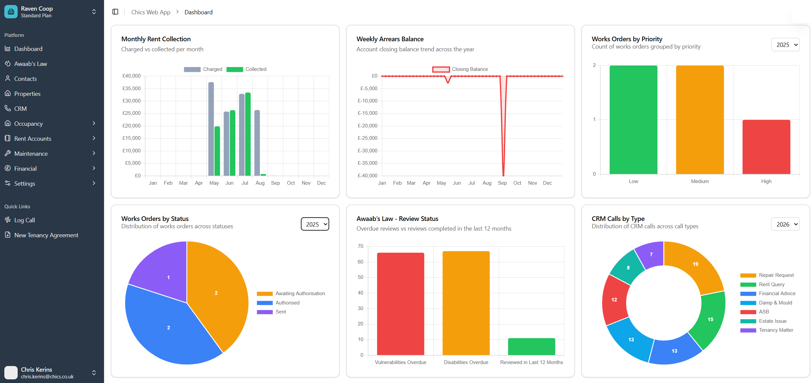Open year dropdown for Works Orders by Status

(x=315, y=224)
